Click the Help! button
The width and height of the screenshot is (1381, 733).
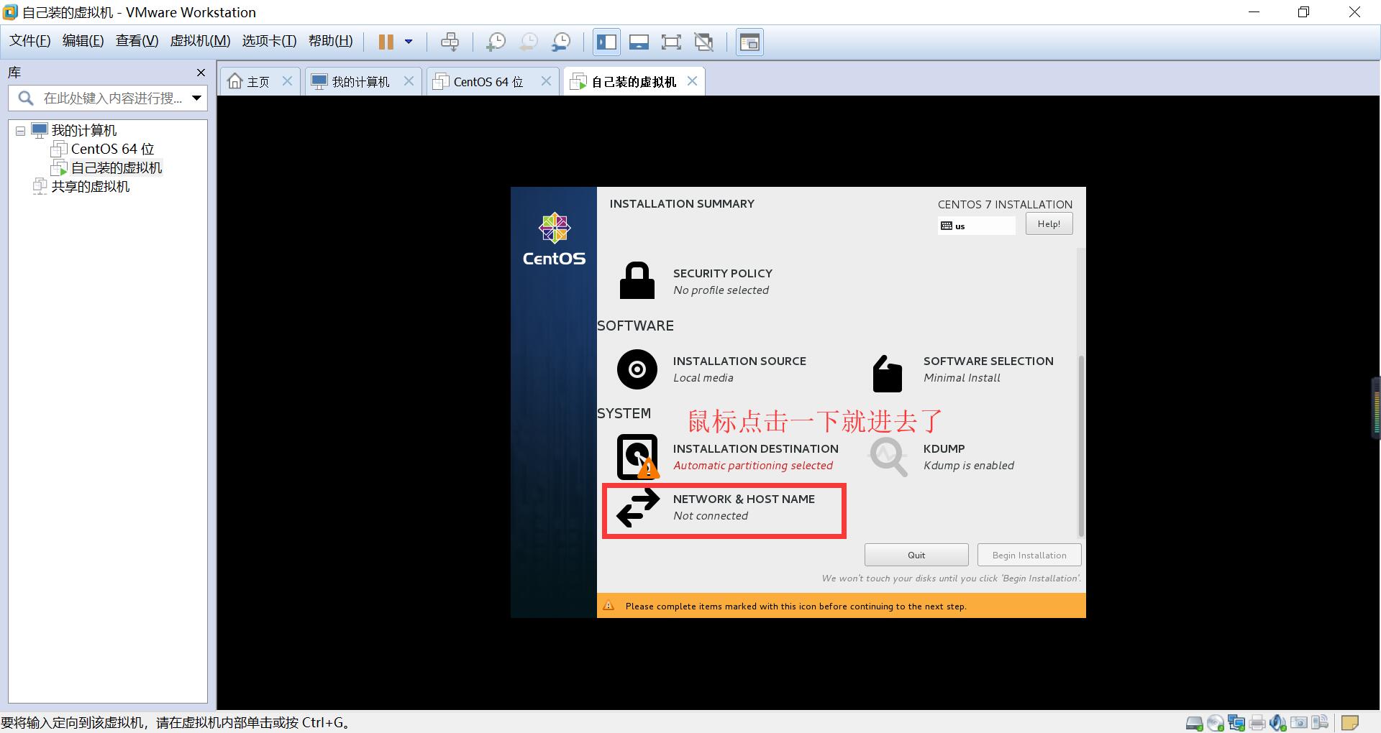click(x=1049, y=223)
